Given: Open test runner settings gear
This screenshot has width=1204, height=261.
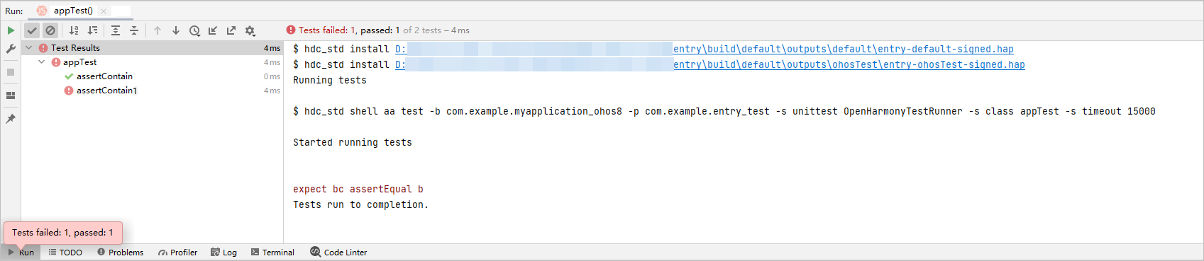Looking at the screenshot, I should click(x=250, y=30).
